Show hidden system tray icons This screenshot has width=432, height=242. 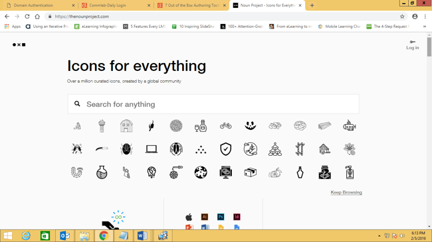point(379,235)
